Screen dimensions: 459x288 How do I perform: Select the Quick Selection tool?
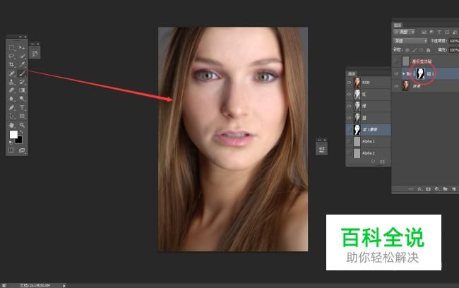[x=22, y=56]
